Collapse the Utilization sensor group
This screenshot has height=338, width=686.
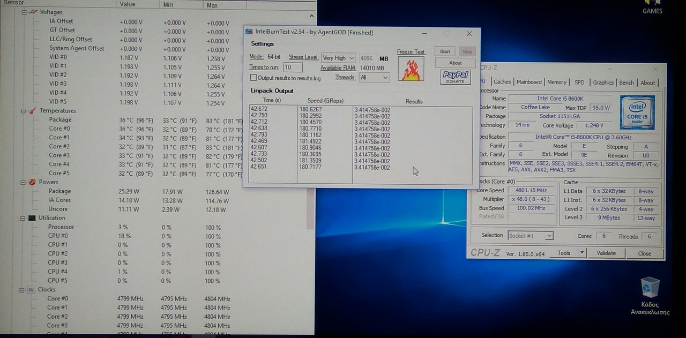point(24,218)
